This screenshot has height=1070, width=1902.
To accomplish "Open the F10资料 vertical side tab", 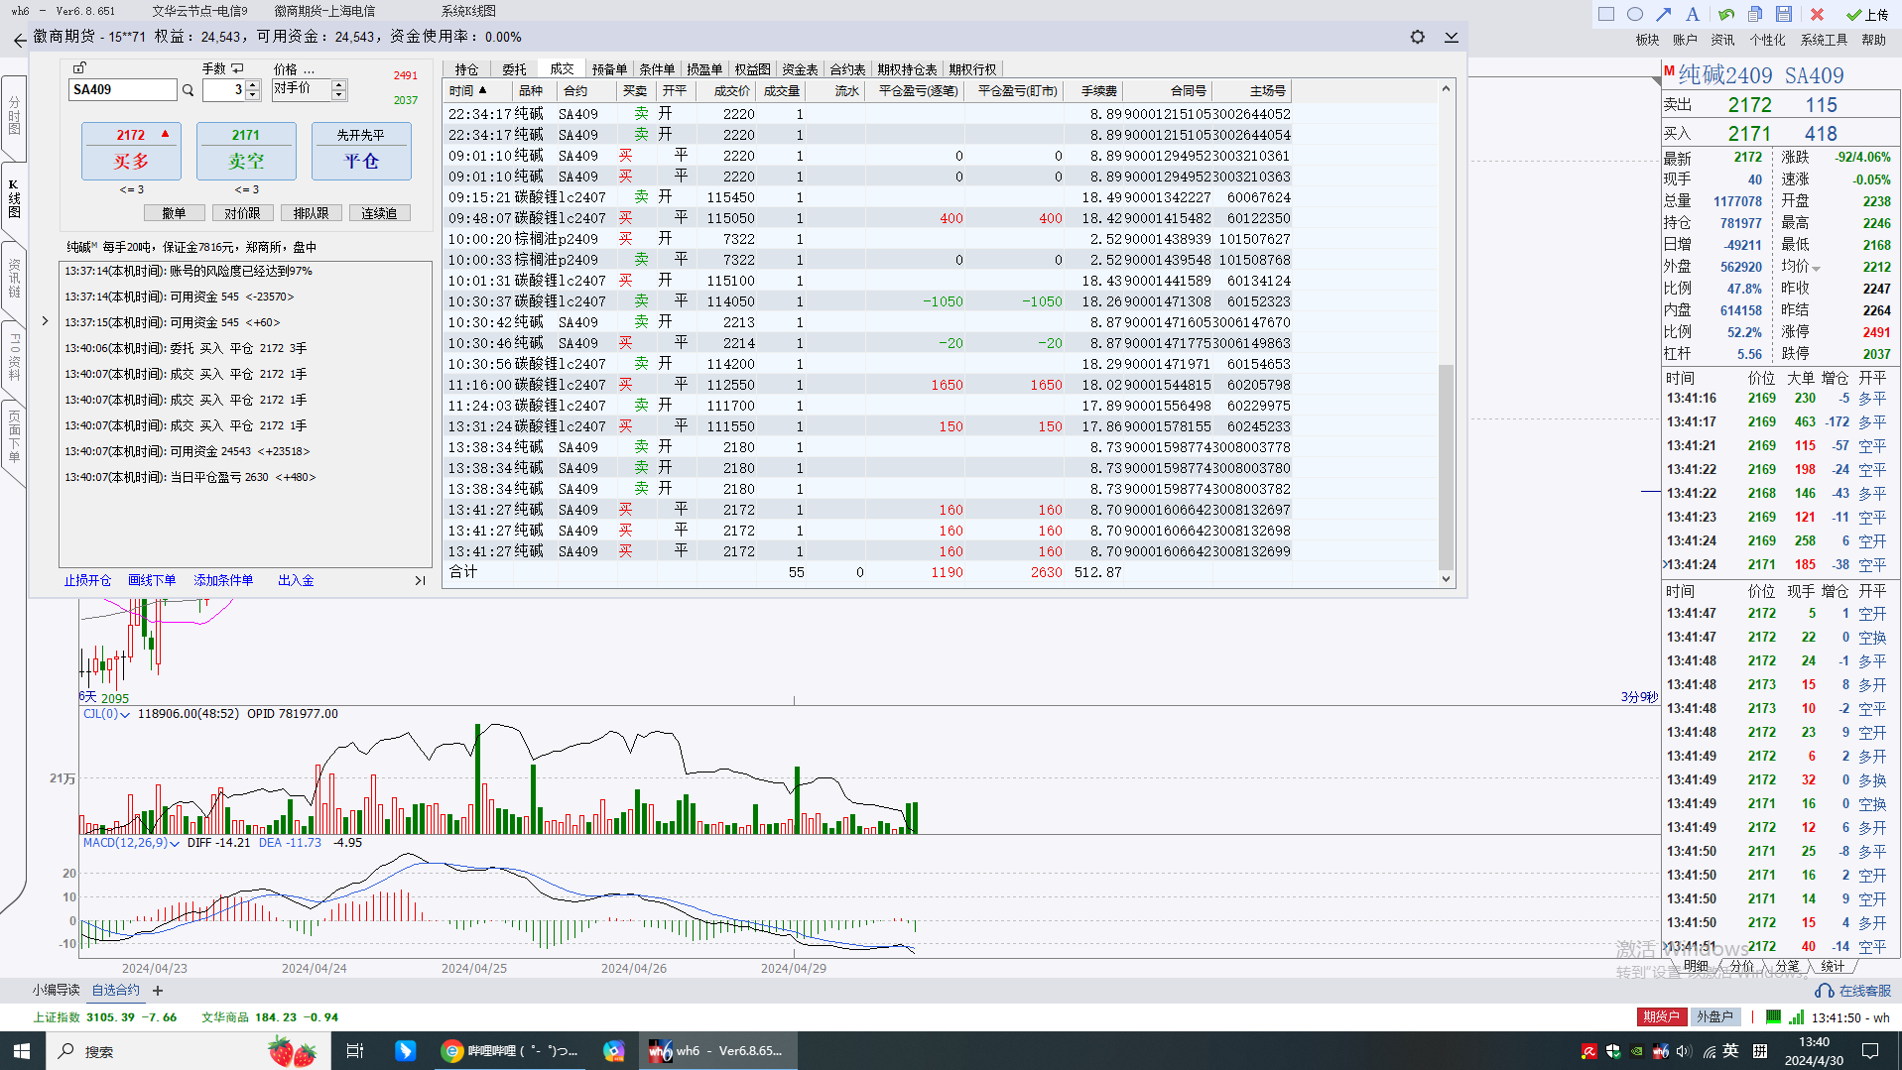I will click(x=14, y=357).
